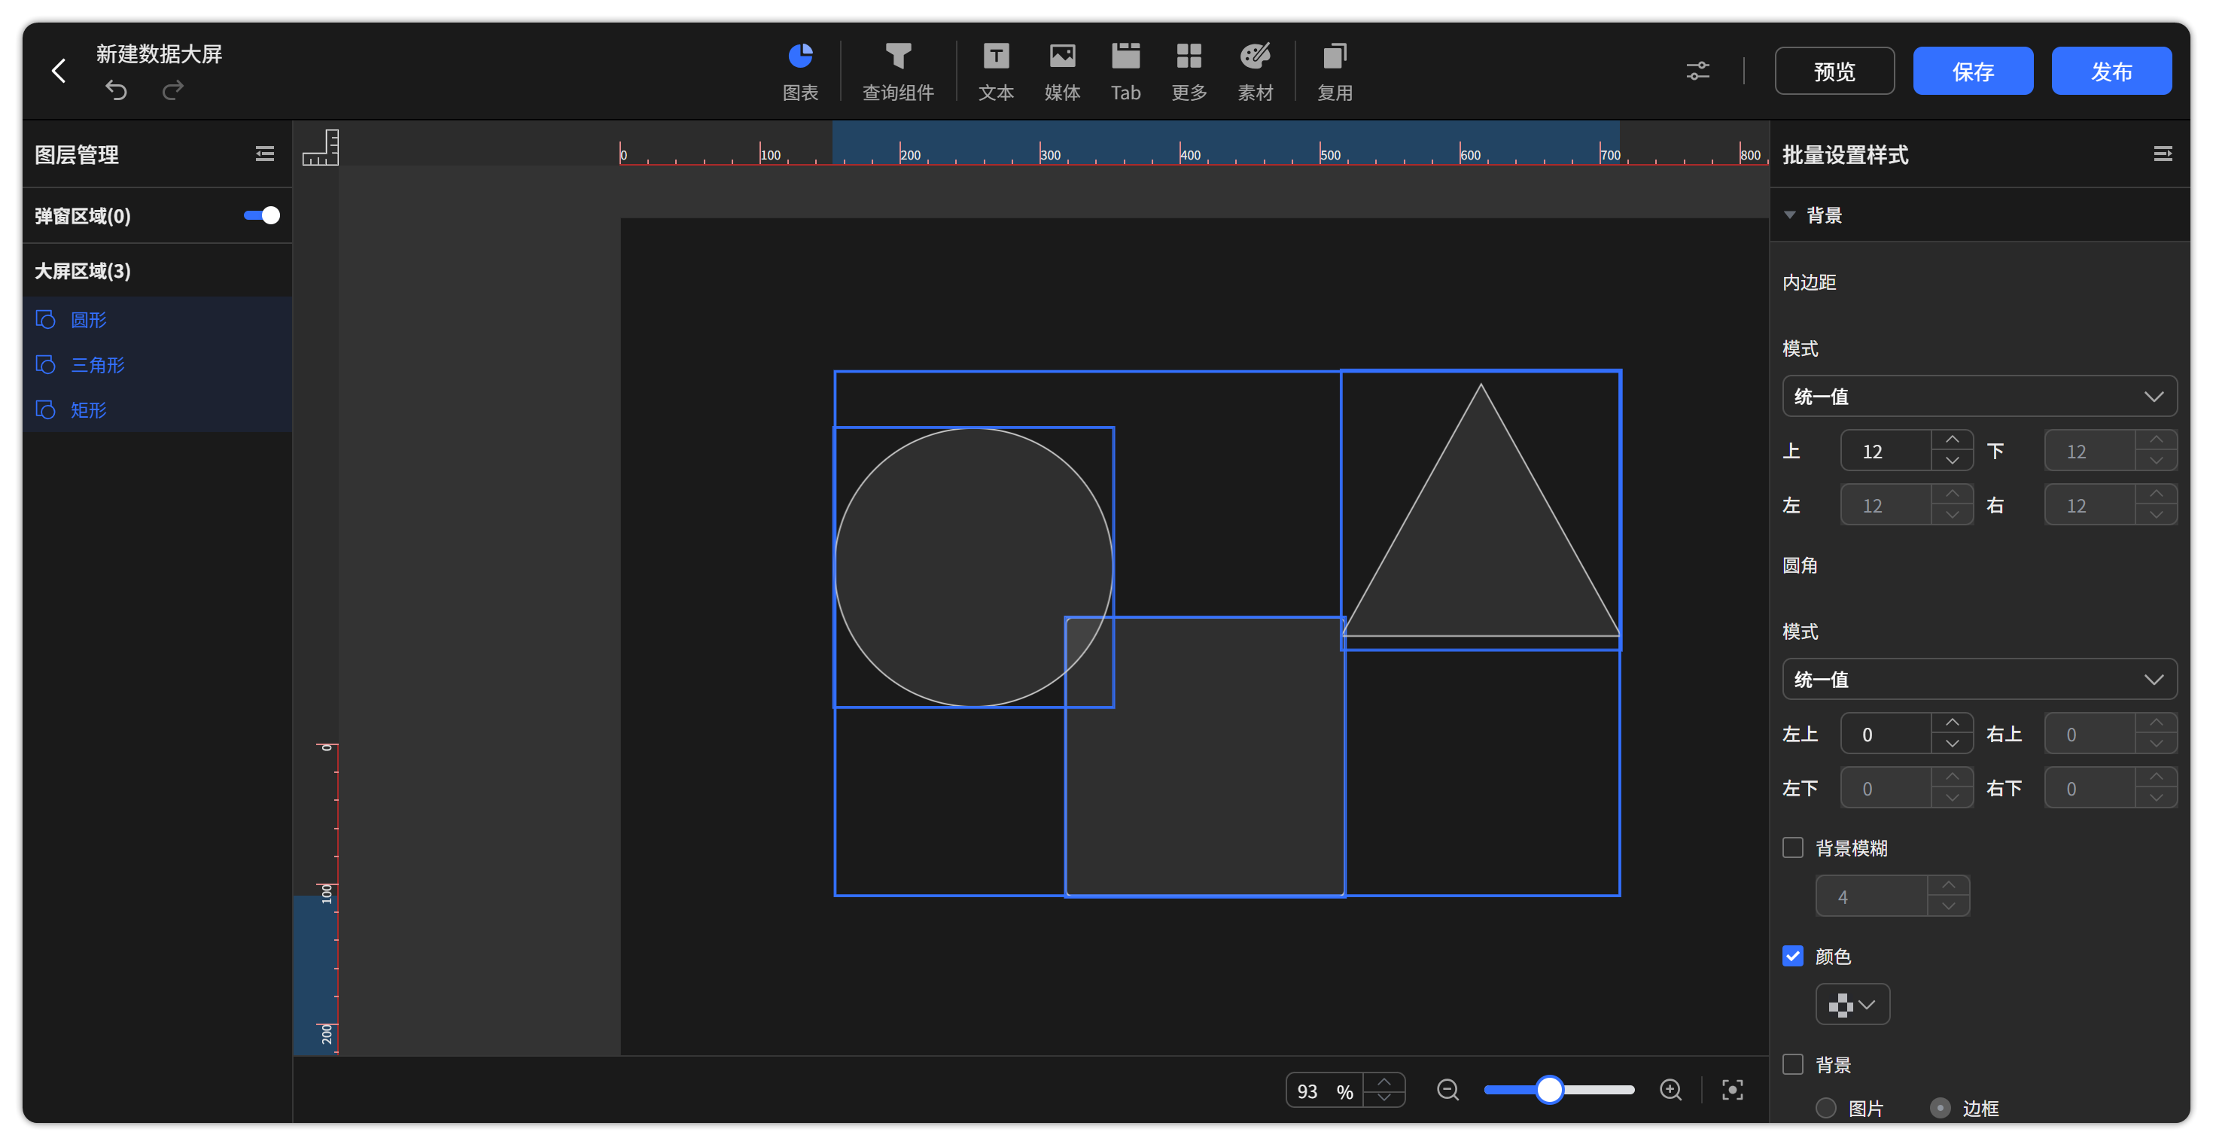Open the color picker dropdown
Viewport: 2213px width, 1138px height.
[1852, 1004]
